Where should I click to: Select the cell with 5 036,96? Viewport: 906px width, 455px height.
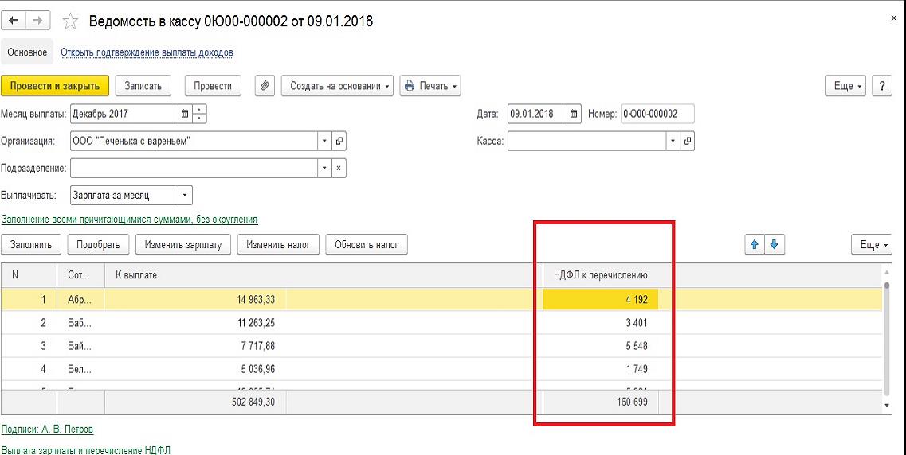click(196, 369)
